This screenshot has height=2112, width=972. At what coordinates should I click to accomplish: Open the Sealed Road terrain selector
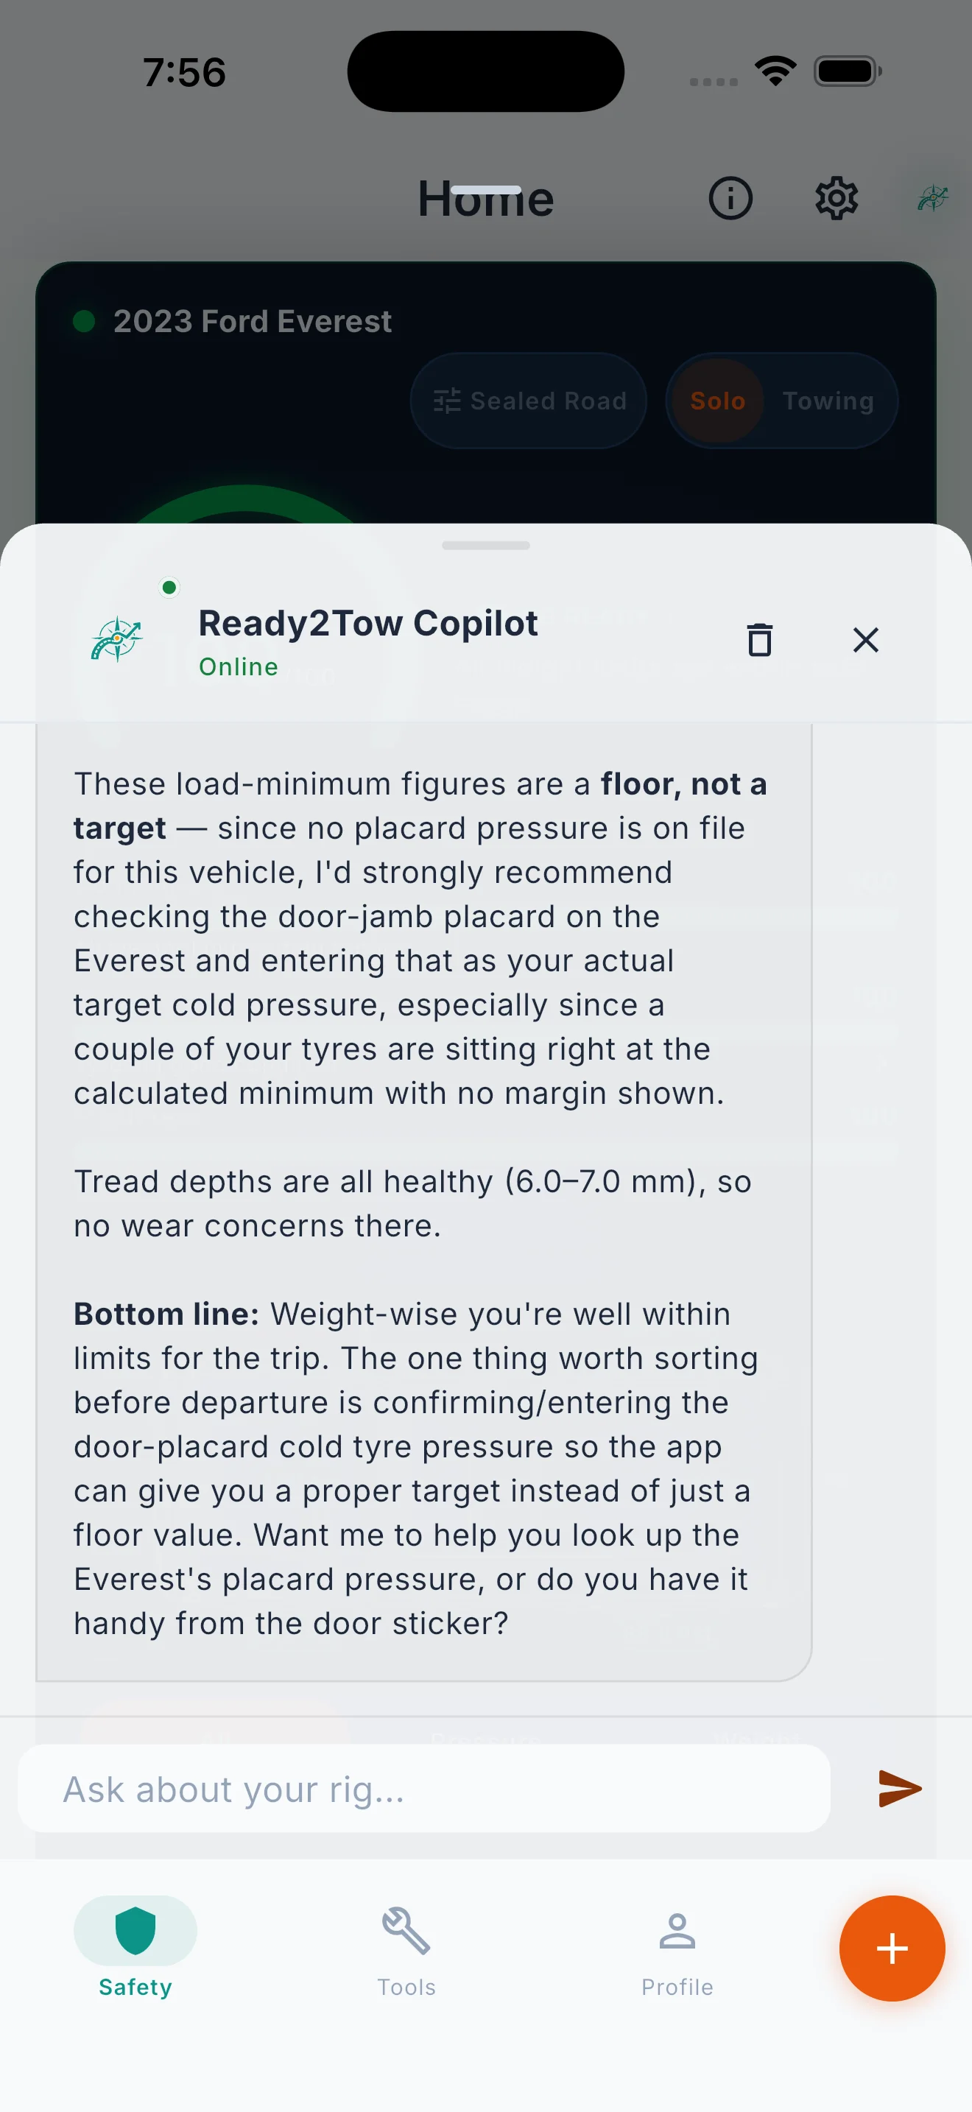(529, 400)
